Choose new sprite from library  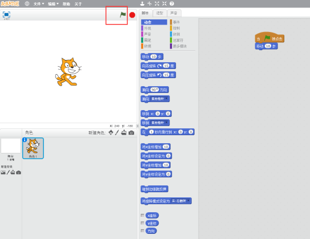coord(111,132)
